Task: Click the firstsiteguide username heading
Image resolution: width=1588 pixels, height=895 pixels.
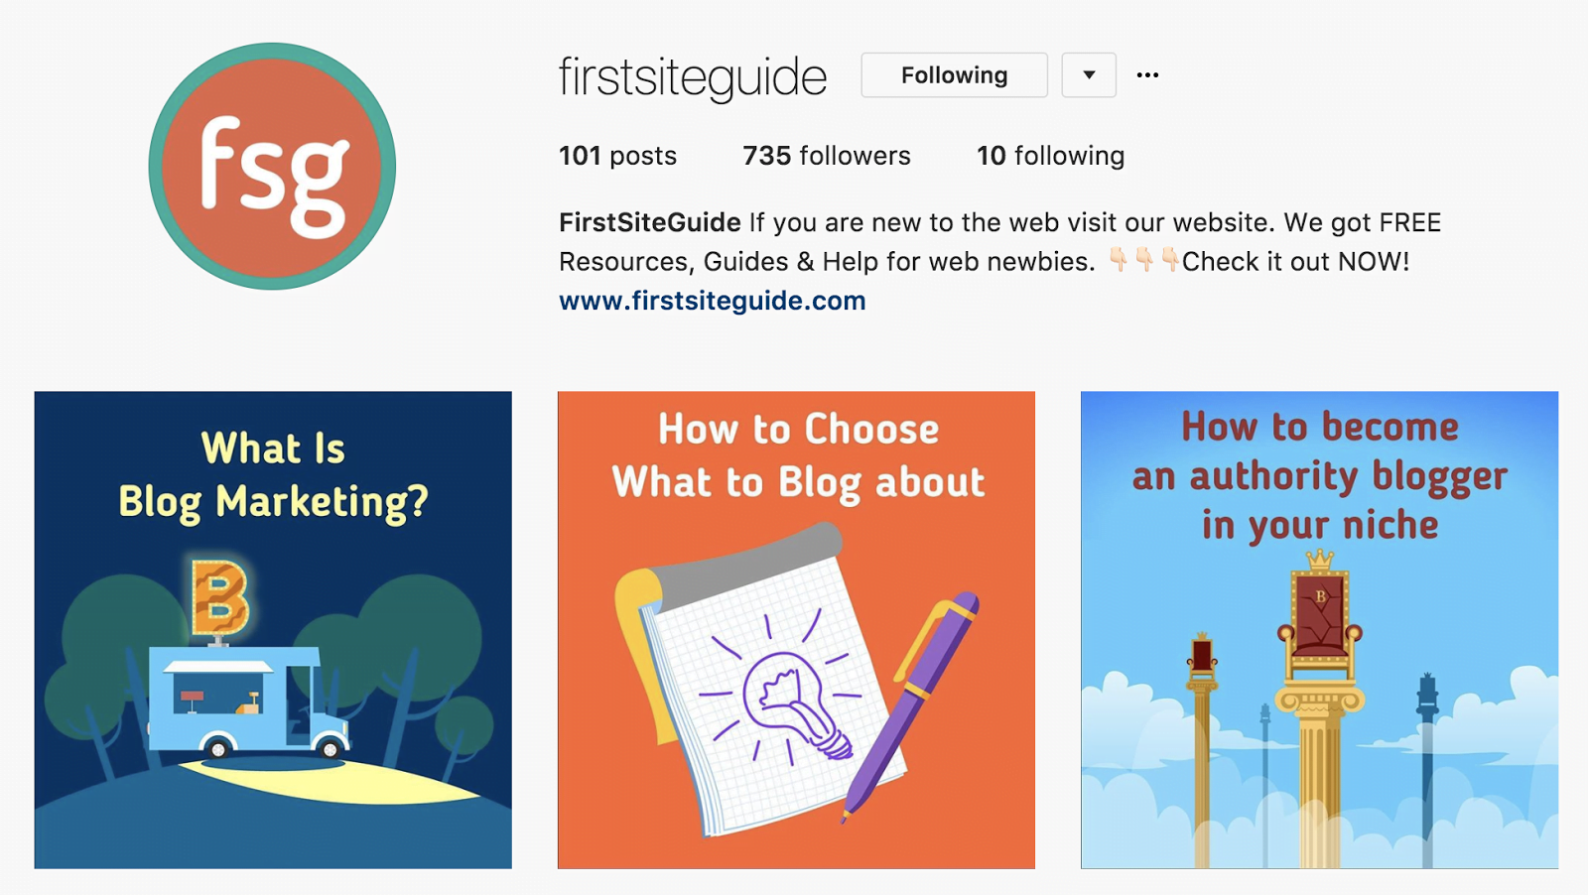Action: click(x=693, y=77)
